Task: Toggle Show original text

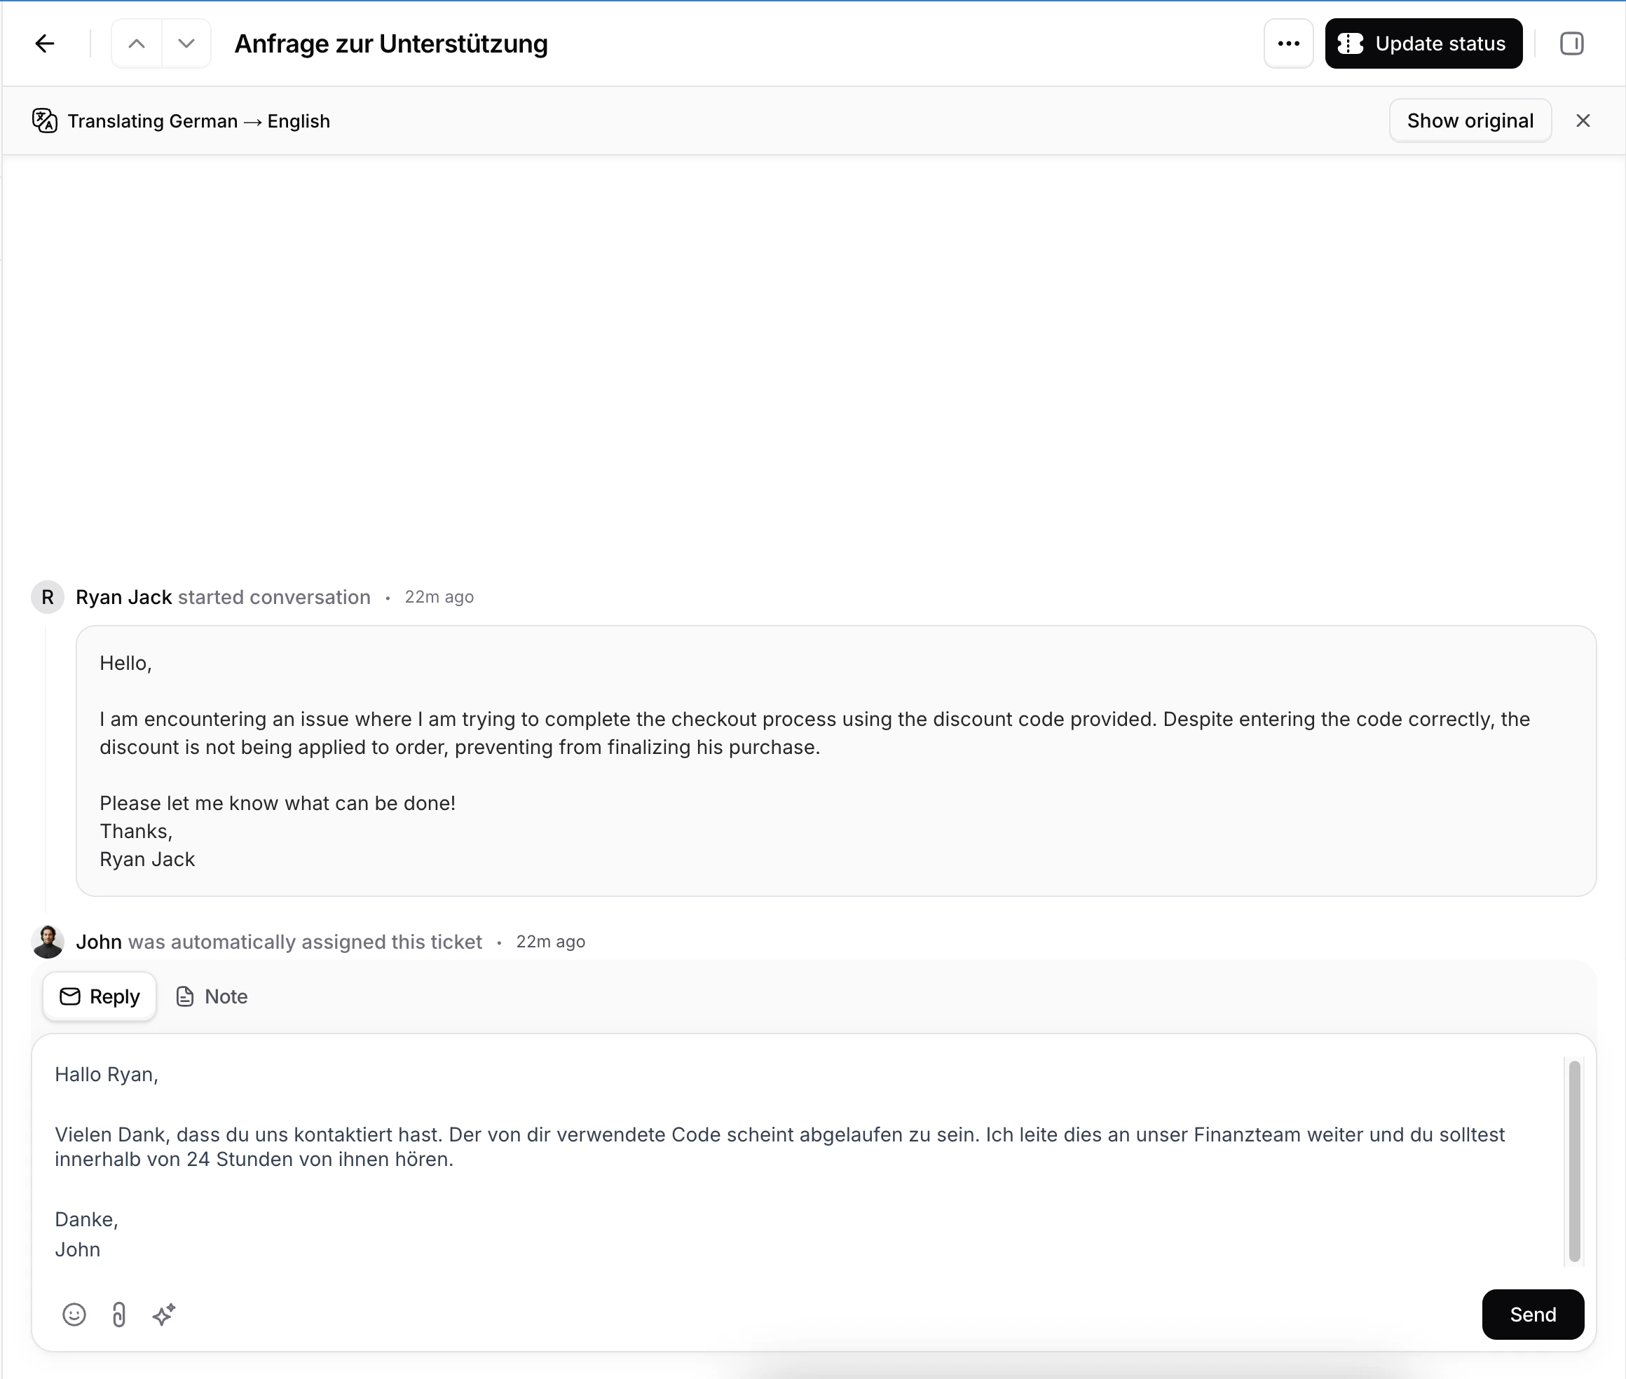Action: (1470, 121)
